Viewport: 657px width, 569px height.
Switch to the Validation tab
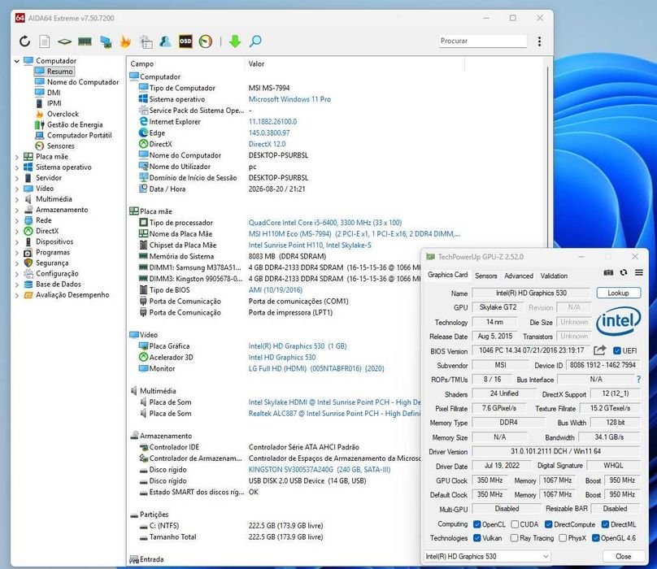tap(554, 276)
